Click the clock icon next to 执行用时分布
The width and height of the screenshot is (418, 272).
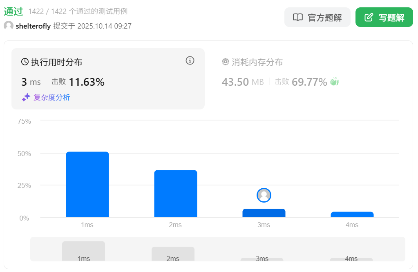(x=25, y=62)
